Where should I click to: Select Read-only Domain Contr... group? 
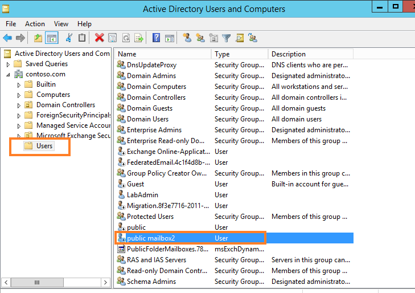(x=167, y=271)
